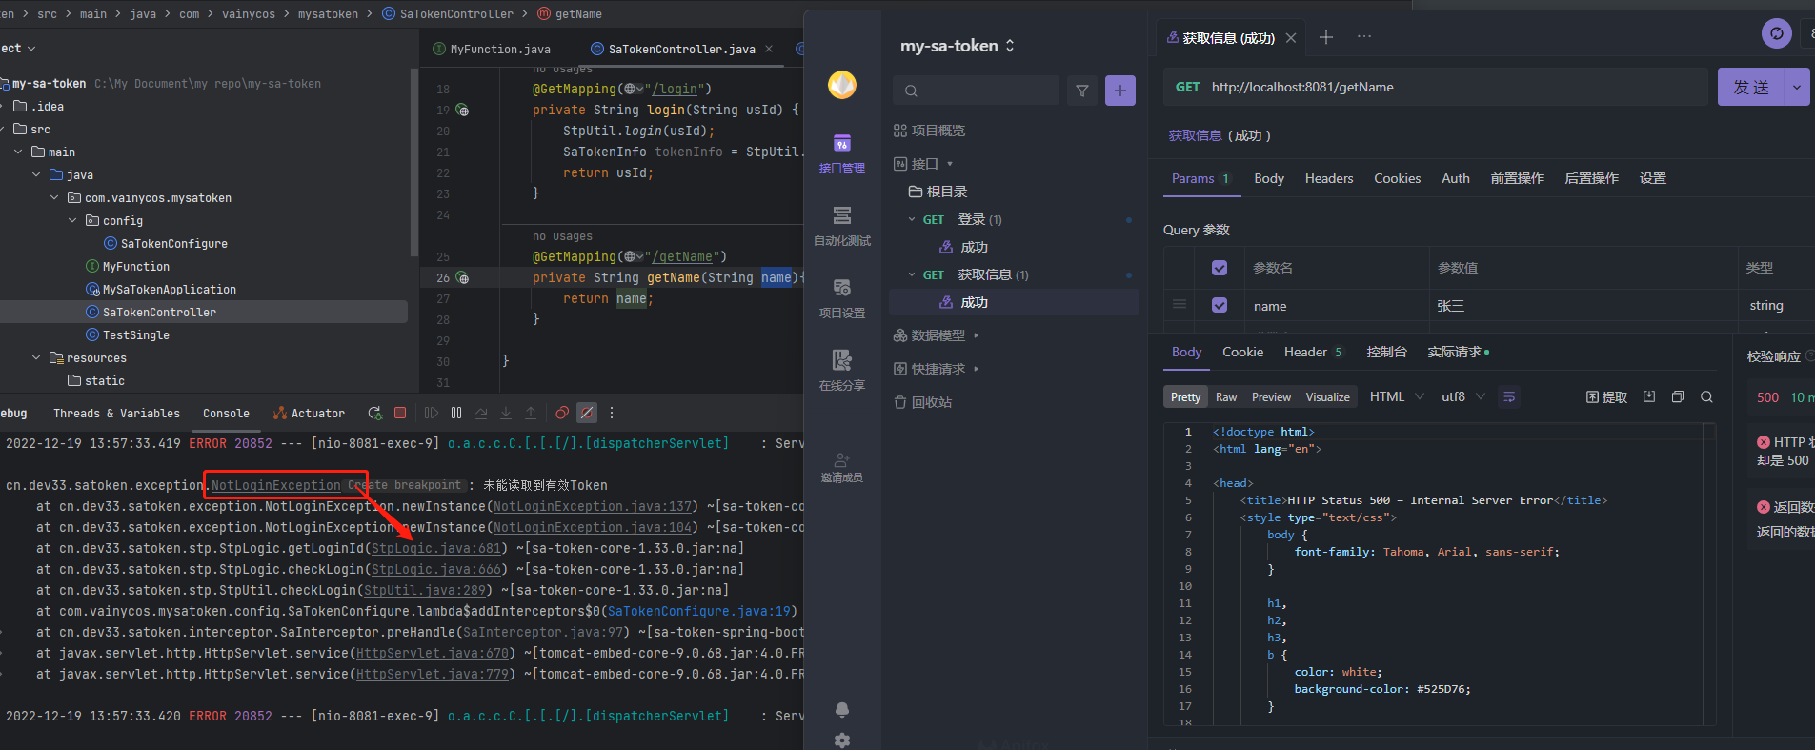Image resolution: width=1815 pixels, height=750 pixels.
Task: Pause the program in the debugger
Action: [x=456, y=413]
